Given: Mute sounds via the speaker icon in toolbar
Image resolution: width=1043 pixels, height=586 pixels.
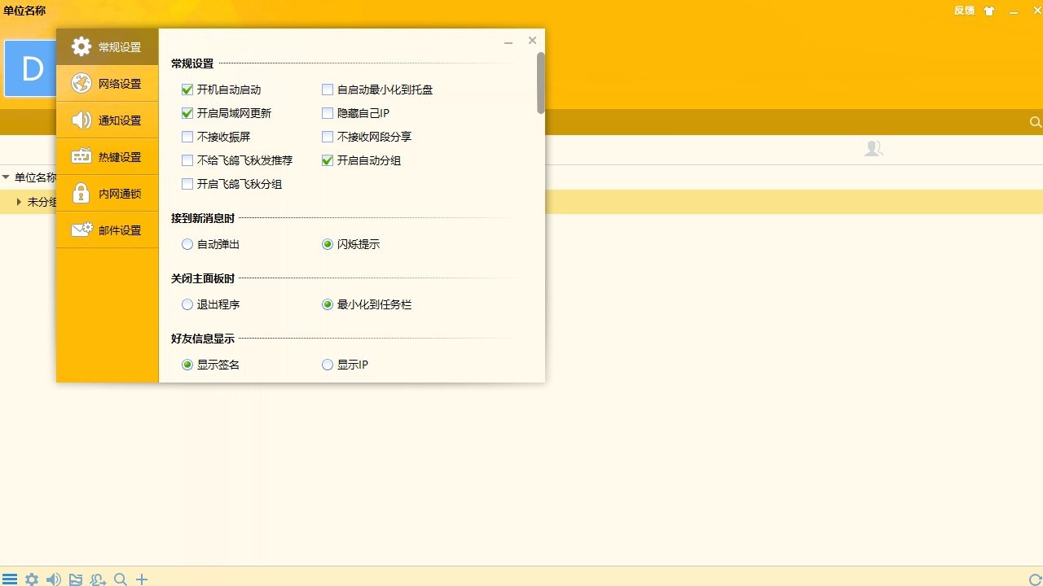Looking at the screenshot, I should [54, 579].
